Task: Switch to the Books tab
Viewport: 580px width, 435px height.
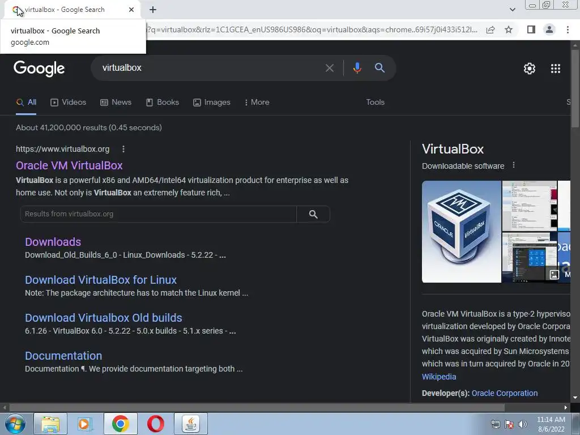Action: 163,103
